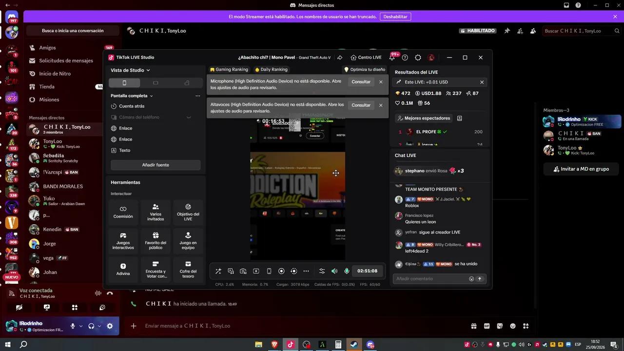Click the phone preview icon in bottom Studio toolbar

coord(269,271)
